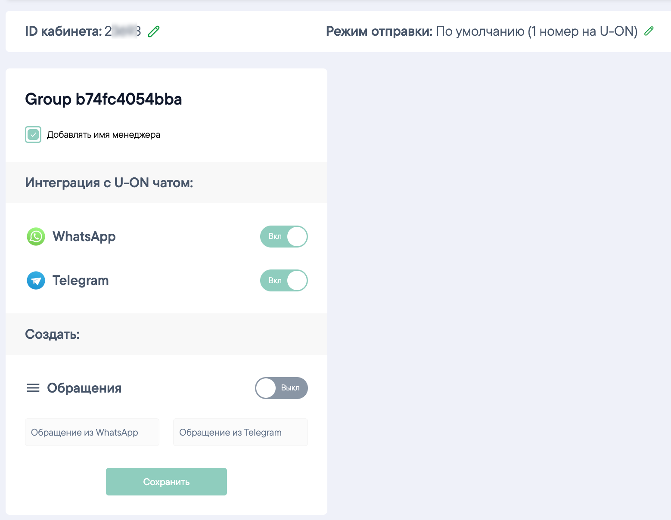
Task: Focus the Обращение из WhatsApp input field
Action: (92, 432)
